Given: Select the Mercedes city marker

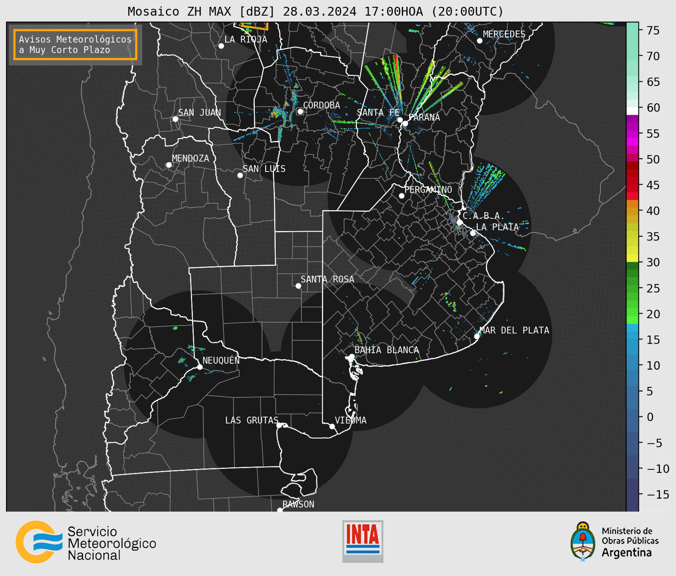Looking at the screenshot, I should (x=480, y=41).
